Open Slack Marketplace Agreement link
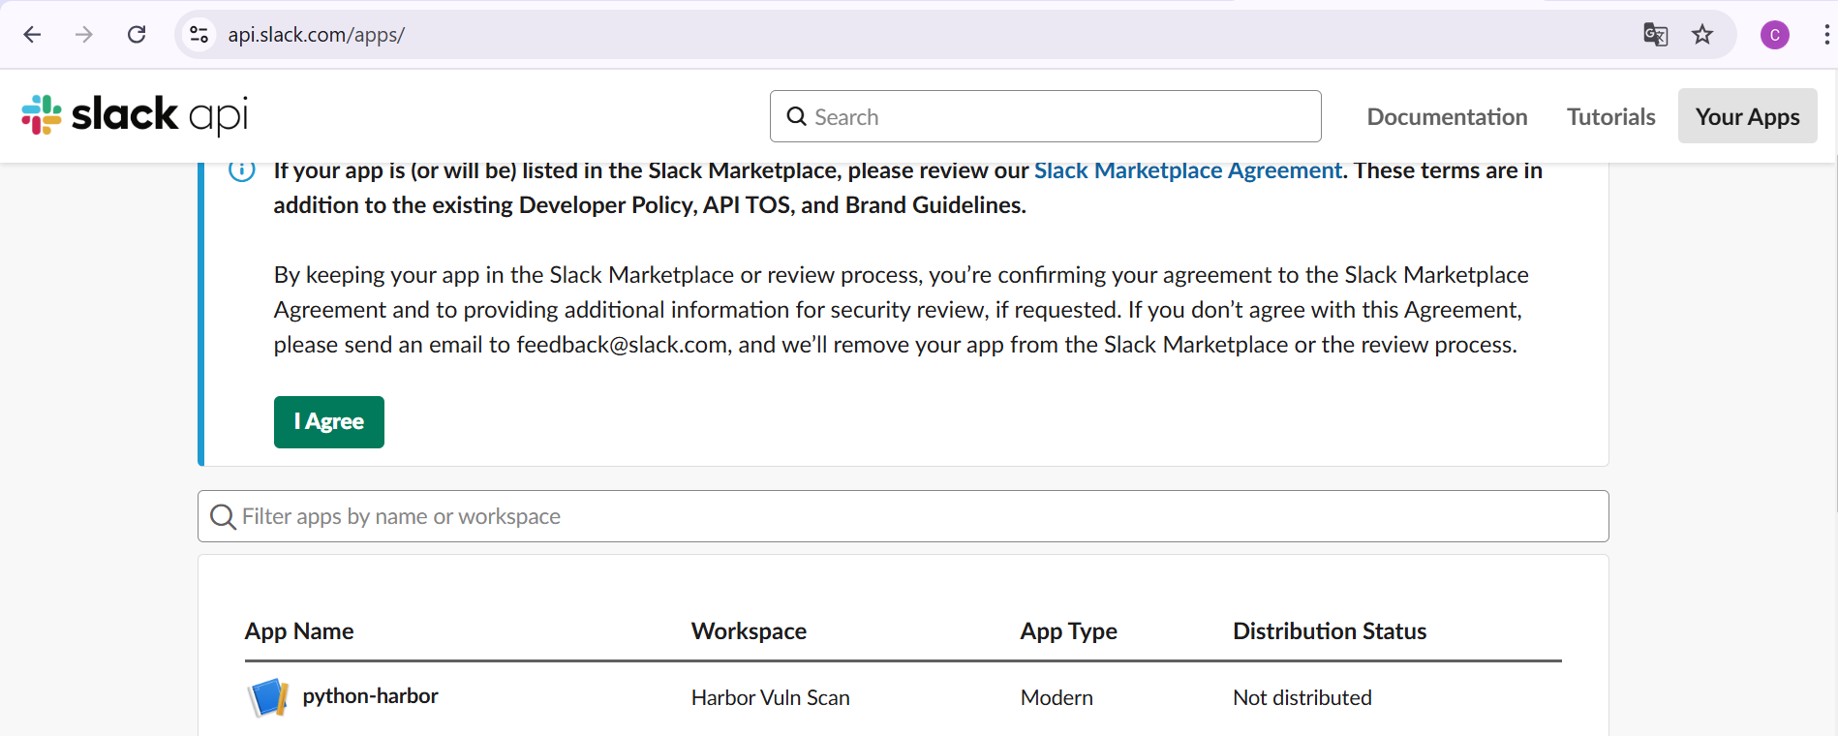 (x=1187, y=170)
